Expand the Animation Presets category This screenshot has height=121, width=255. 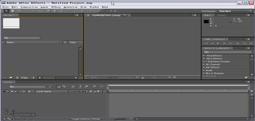pyautogui.click(x=204, y=61)
